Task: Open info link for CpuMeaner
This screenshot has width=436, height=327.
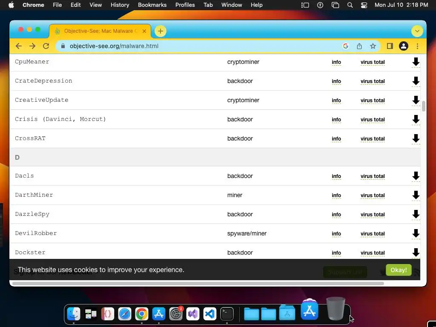Action: (336, 62)
